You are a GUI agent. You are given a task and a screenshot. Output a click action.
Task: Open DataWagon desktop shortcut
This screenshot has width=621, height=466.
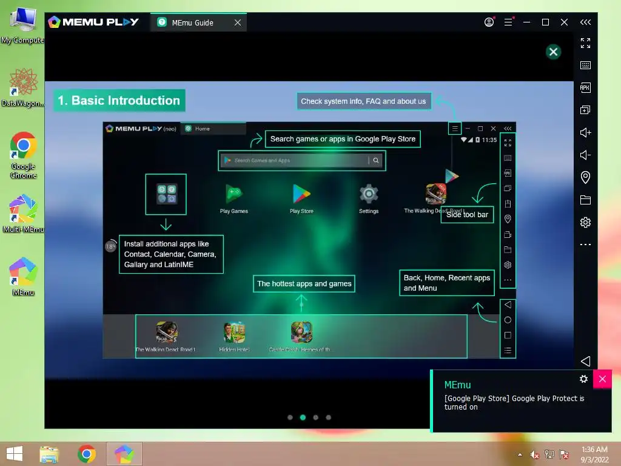coord(22,87)
